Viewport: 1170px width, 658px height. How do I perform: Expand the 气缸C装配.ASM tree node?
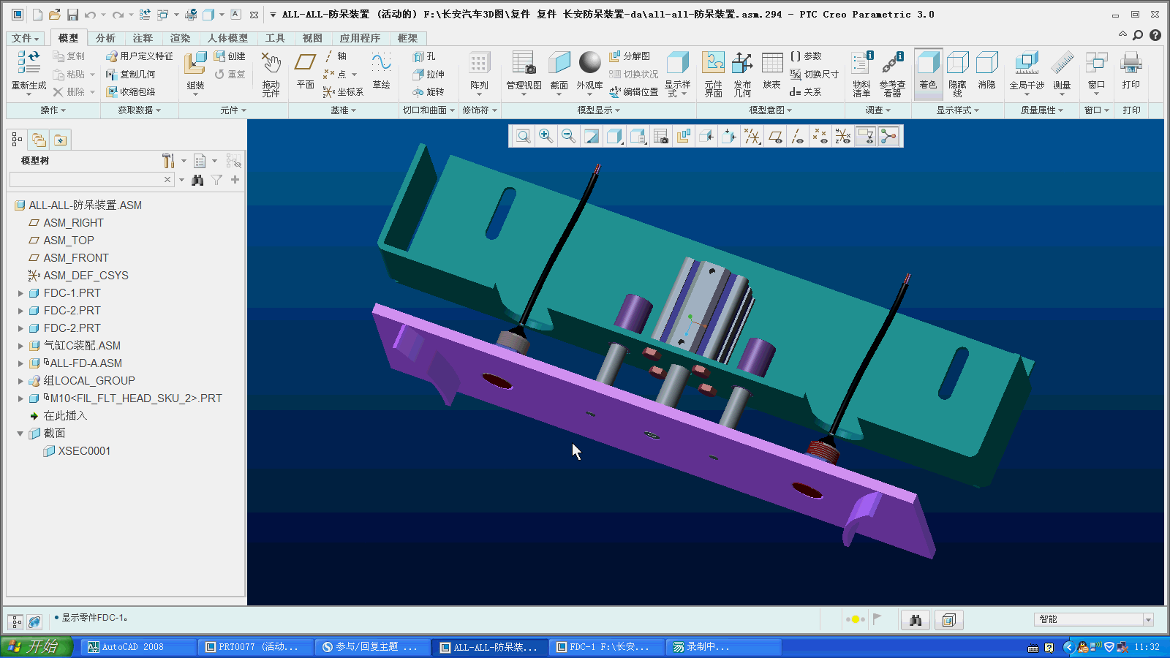point(20,346)
